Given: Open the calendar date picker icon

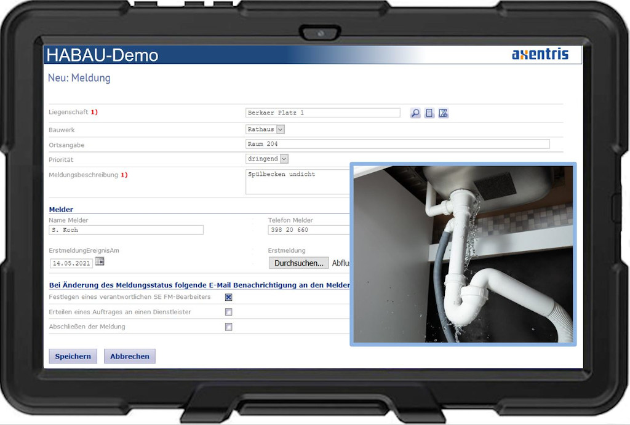Looking at the screenshot, I should pyautogui.click(x=100, y=262).
